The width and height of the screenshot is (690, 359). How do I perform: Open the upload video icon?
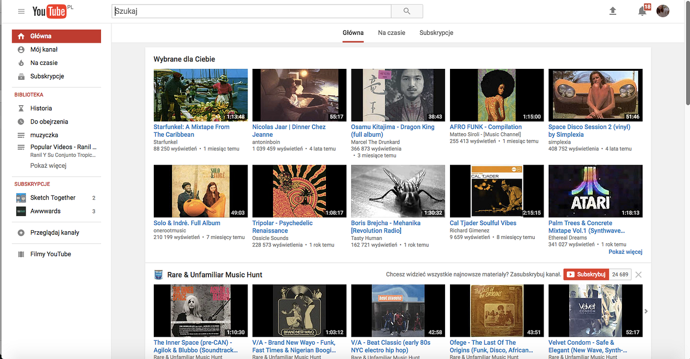[613, 11]
